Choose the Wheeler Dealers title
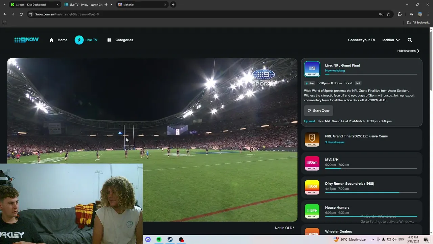This screenshot has width=433, height=244. (x=338, y=232)
